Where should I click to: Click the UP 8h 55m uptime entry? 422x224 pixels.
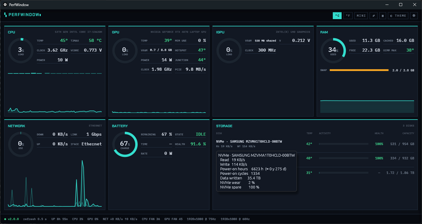pyautogui.click(x=59, y=219)
